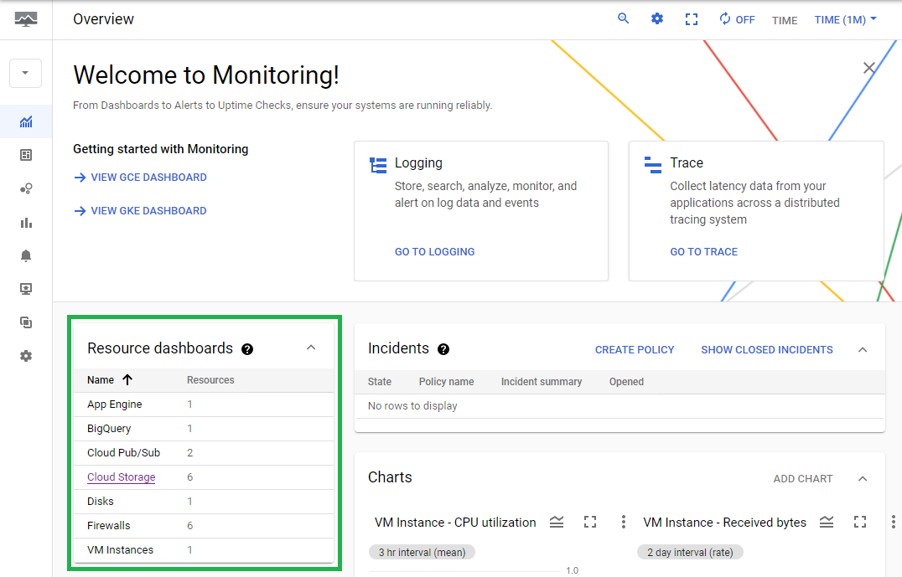Click GO TO LOGGING link
This screenshot has height=577, width=902.
click(x=434, y=251)
